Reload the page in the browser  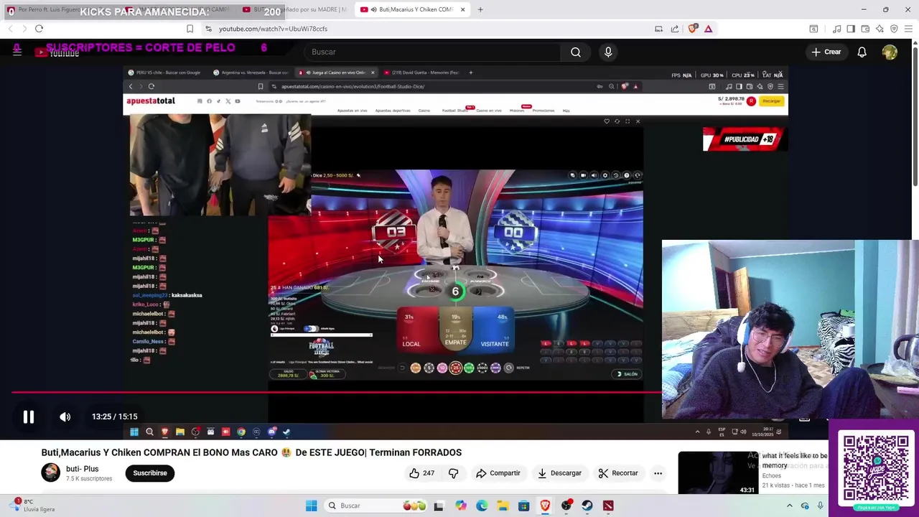[x=39, y=29]
